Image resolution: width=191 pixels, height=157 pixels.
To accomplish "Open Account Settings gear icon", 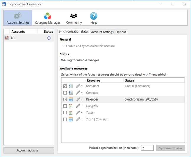I will (18, 16).
